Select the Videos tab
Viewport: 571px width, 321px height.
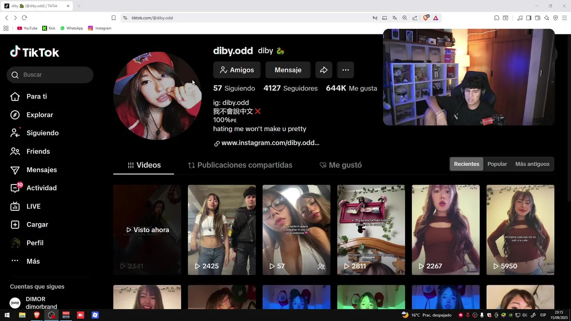(144, 165)
